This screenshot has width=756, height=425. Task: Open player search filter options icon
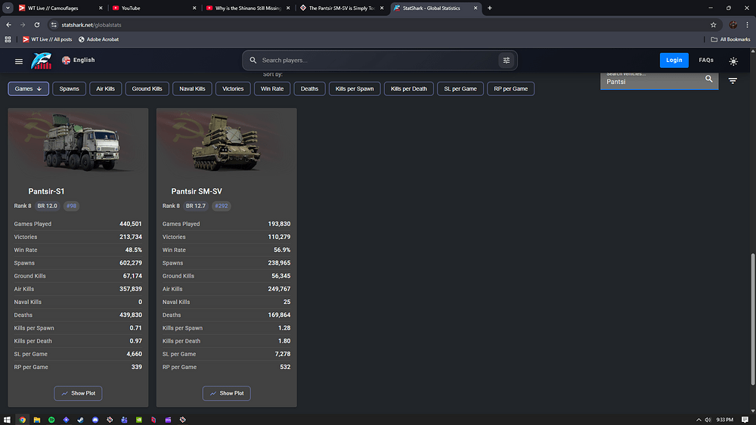point(507,60)
